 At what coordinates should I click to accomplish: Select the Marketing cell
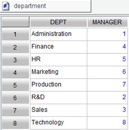pos(59,72)
